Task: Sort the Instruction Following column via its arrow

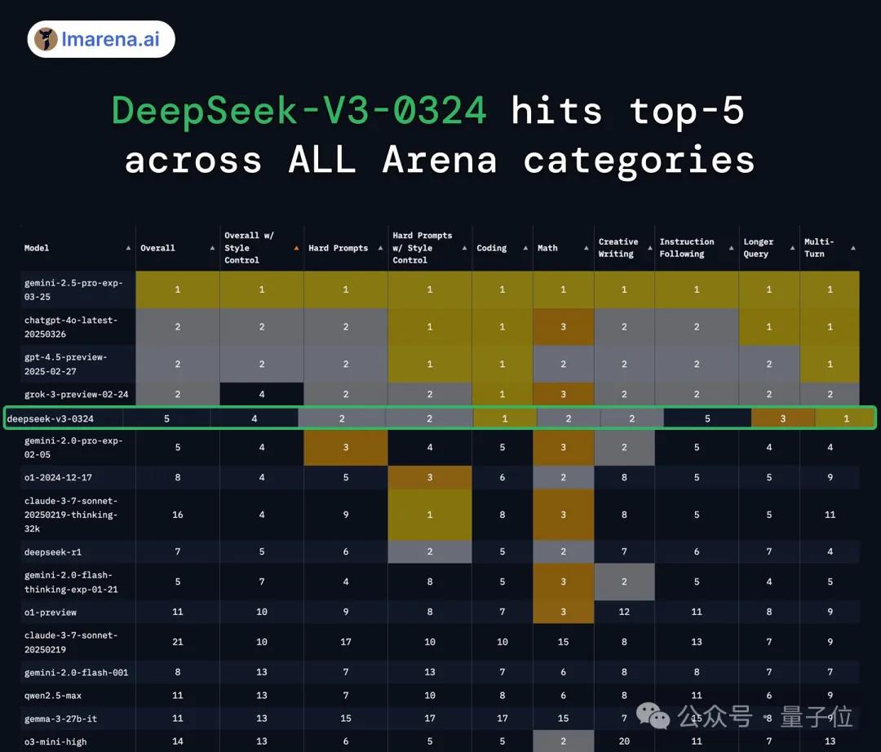Action: [x=731, y=248]
